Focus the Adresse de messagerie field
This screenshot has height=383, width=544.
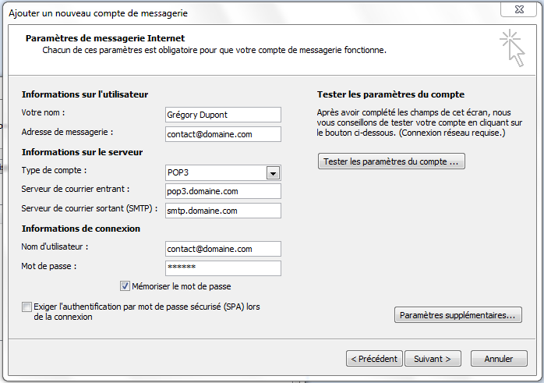[x=223, y=134]
